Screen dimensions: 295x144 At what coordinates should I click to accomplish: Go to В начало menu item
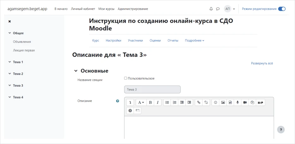coord(61,9)
